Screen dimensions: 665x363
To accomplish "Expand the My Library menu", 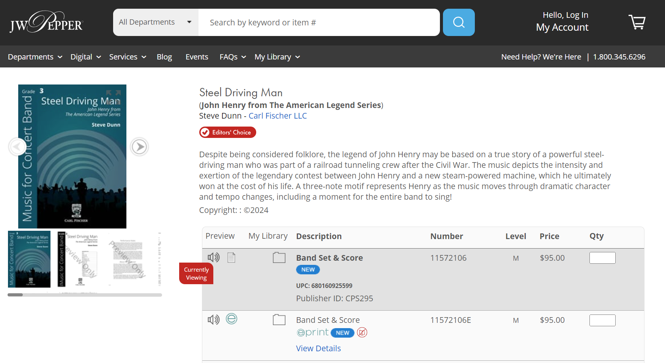I will coord(277,57).
